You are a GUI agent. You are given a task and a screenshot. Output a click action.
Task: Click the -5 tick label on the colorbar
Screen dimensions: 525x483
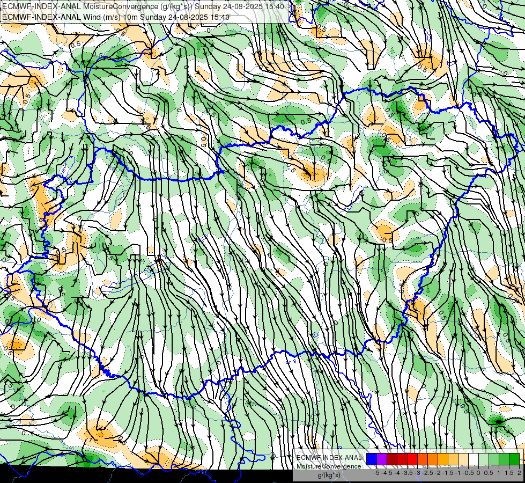click(376, 473)
